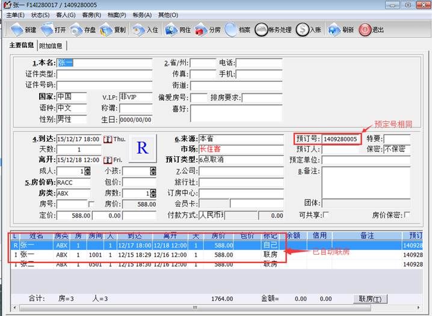Click the 备注 remarks text area
432x316 pixels.
pos(366,183)
